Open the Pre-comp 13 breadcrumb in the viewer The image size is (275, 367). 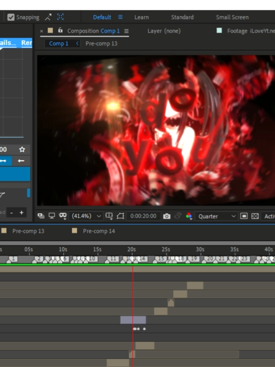click(x=101, y=43)
